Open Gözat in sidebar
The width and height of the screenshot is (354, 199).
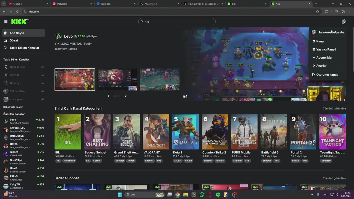click(24, 40)
